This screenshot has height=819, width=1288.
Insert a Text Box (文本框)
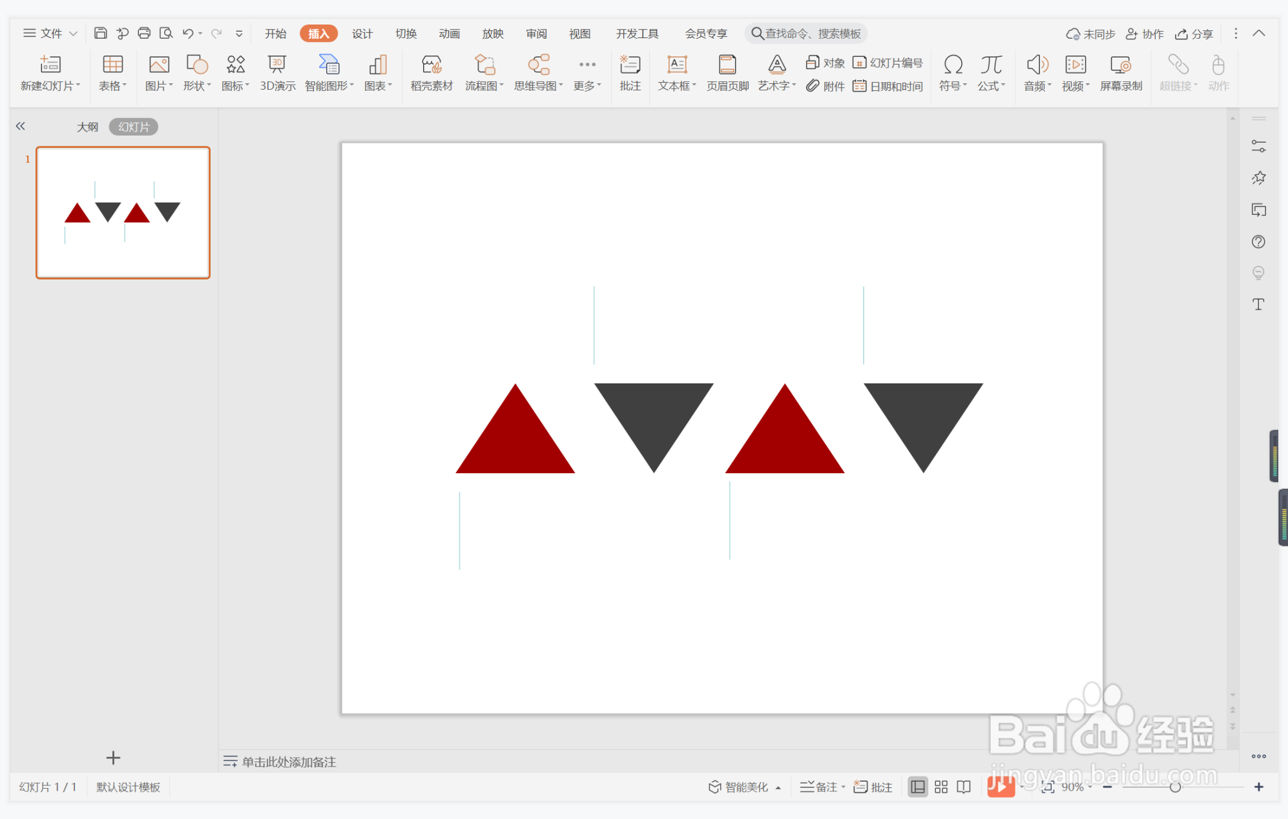[x=676, y=72]
